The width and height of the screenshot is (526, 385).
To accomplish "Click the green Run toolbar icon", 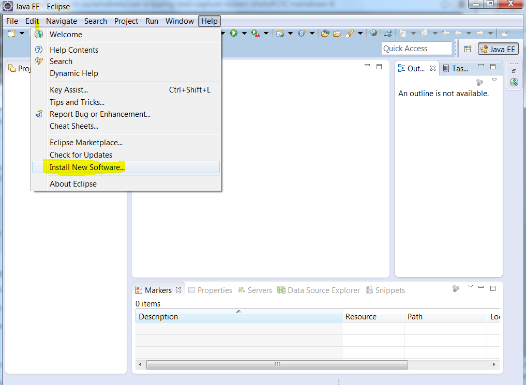I will 234,34.
